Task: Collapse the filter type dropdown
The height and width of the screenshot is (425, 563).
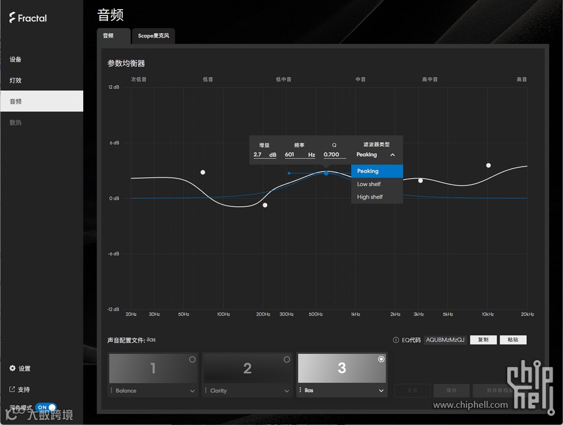Action: coord(392,154)
